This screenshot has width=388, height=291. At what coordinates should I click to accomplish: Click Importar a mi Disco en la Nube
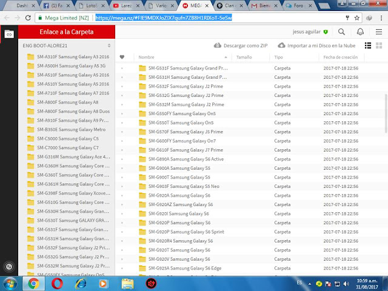[316, 45]
